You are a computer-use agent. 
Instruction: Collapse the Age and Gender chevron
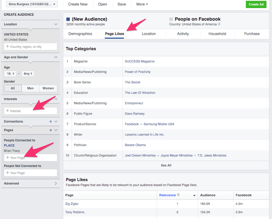56,57
